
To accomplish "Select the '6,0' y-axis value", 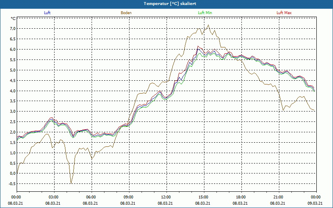I will pyautogui.click(x=13, y=49).
